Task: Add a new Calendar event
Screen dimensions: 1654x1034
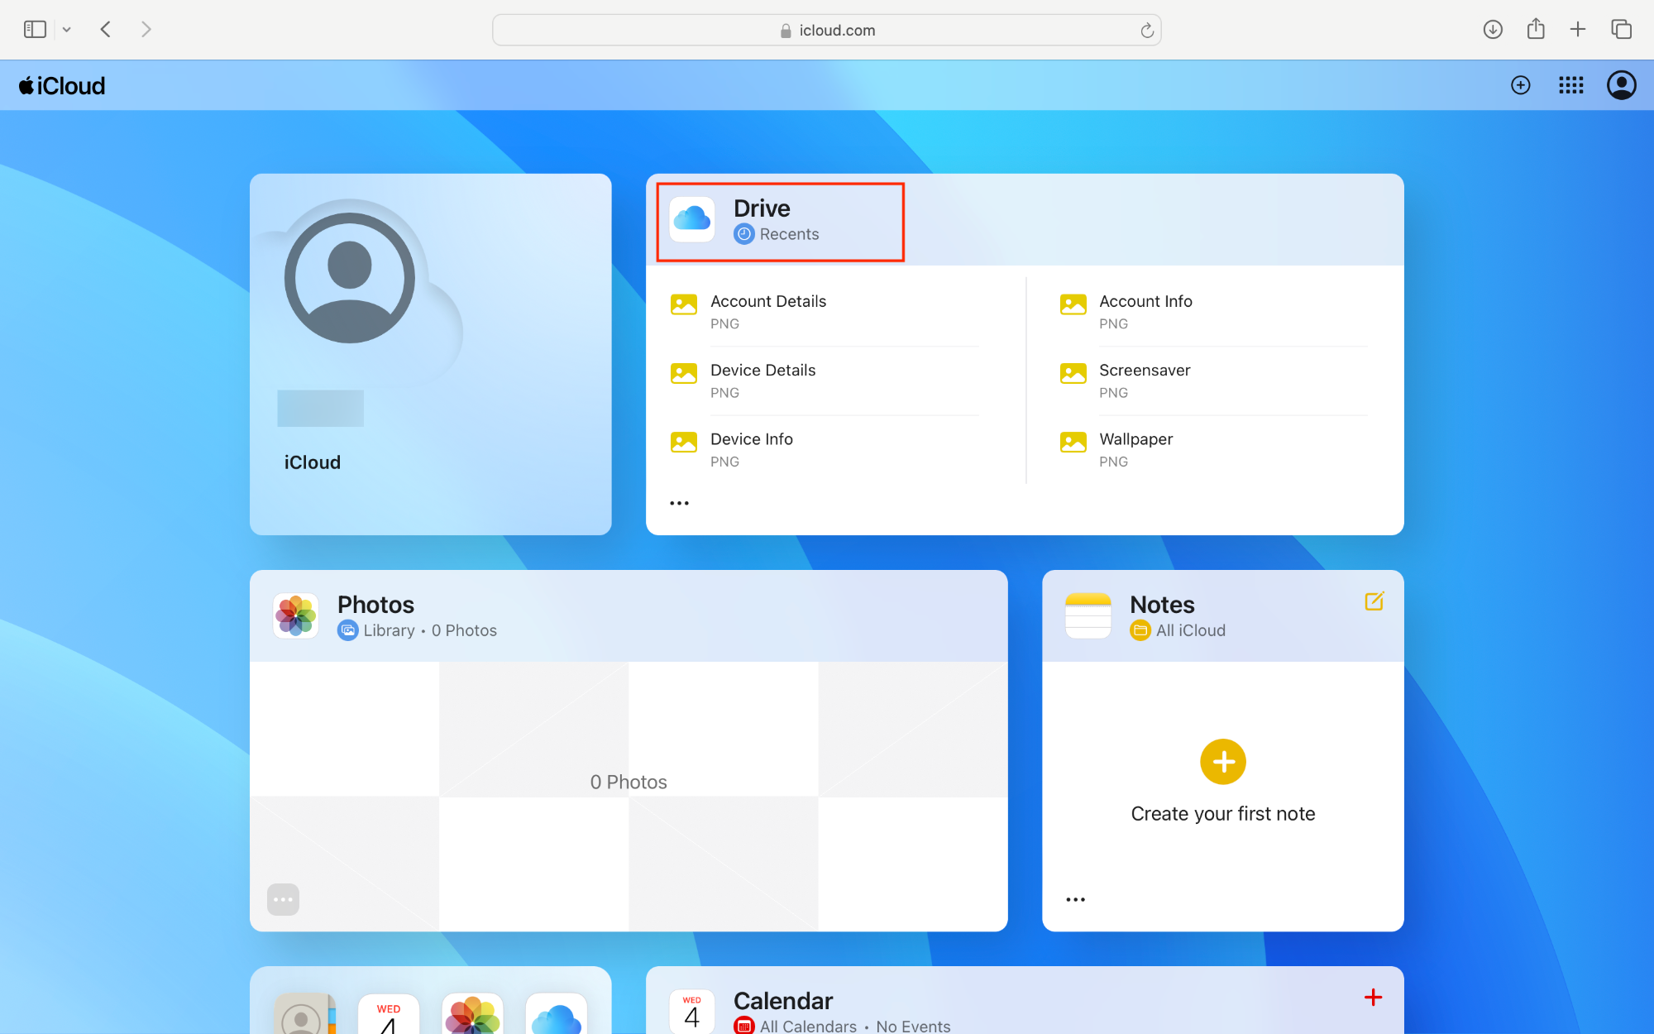Action: (x=1373, y=998)
